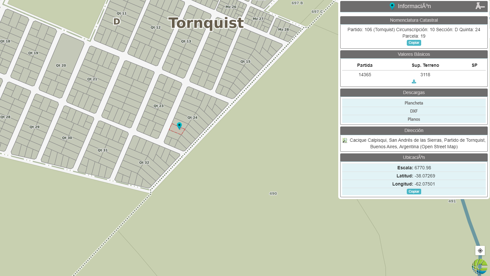Click the Mz 28 block label

tap(283, 30)
